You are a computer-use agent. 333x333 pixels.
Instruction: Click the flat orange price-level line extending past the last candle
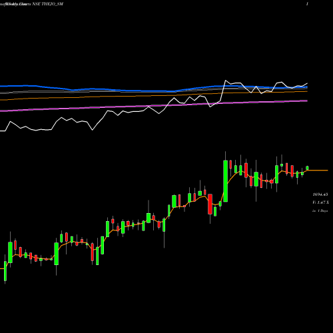[x=318, y=170]
